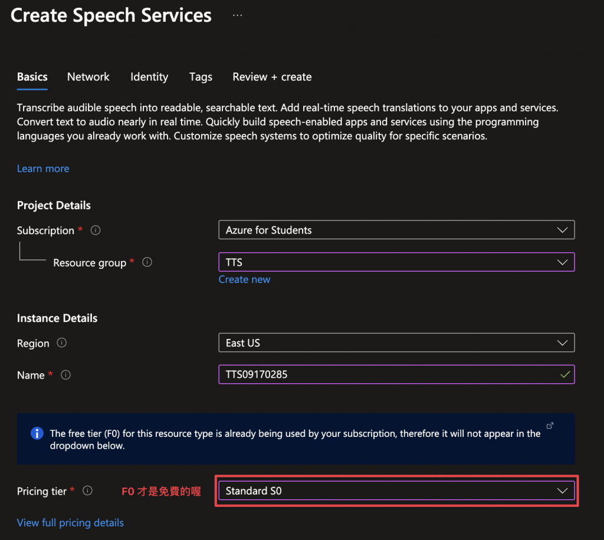Click the info icon next to Region
604x540 pixels.
[61, 343]
